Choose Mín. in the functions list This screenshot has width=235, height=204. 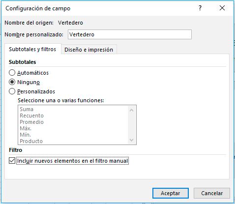25,135
